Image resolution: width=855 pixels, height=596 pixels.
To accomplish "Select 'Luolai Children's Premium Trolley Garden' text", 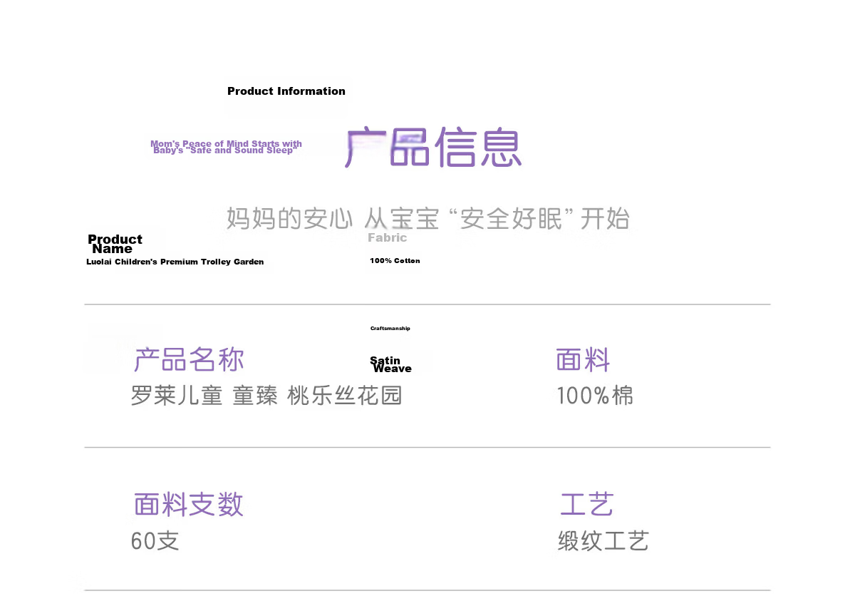I will pos(175,262).
